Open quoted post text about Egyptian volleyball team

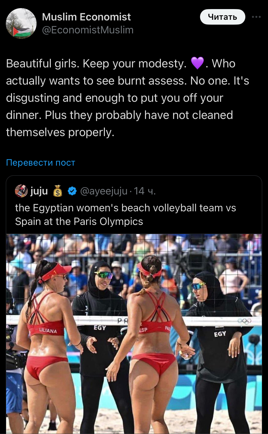tap(126, 214)
